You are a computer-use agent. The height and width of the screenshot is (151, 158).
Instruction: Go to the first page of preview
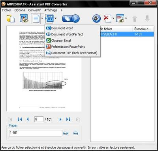tap(20, 119)
